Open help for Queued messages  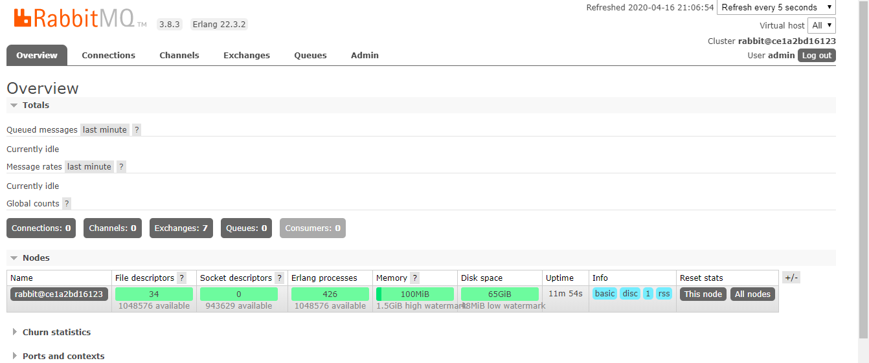pos(137,129)
